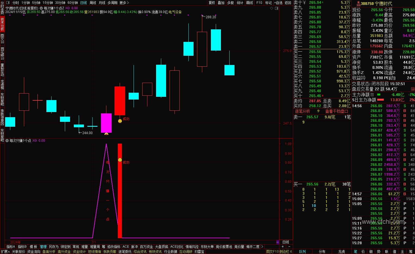415x254 pixels.
Task: Click the +自选 add-to-watchlist button
Action: click(278, 3)
